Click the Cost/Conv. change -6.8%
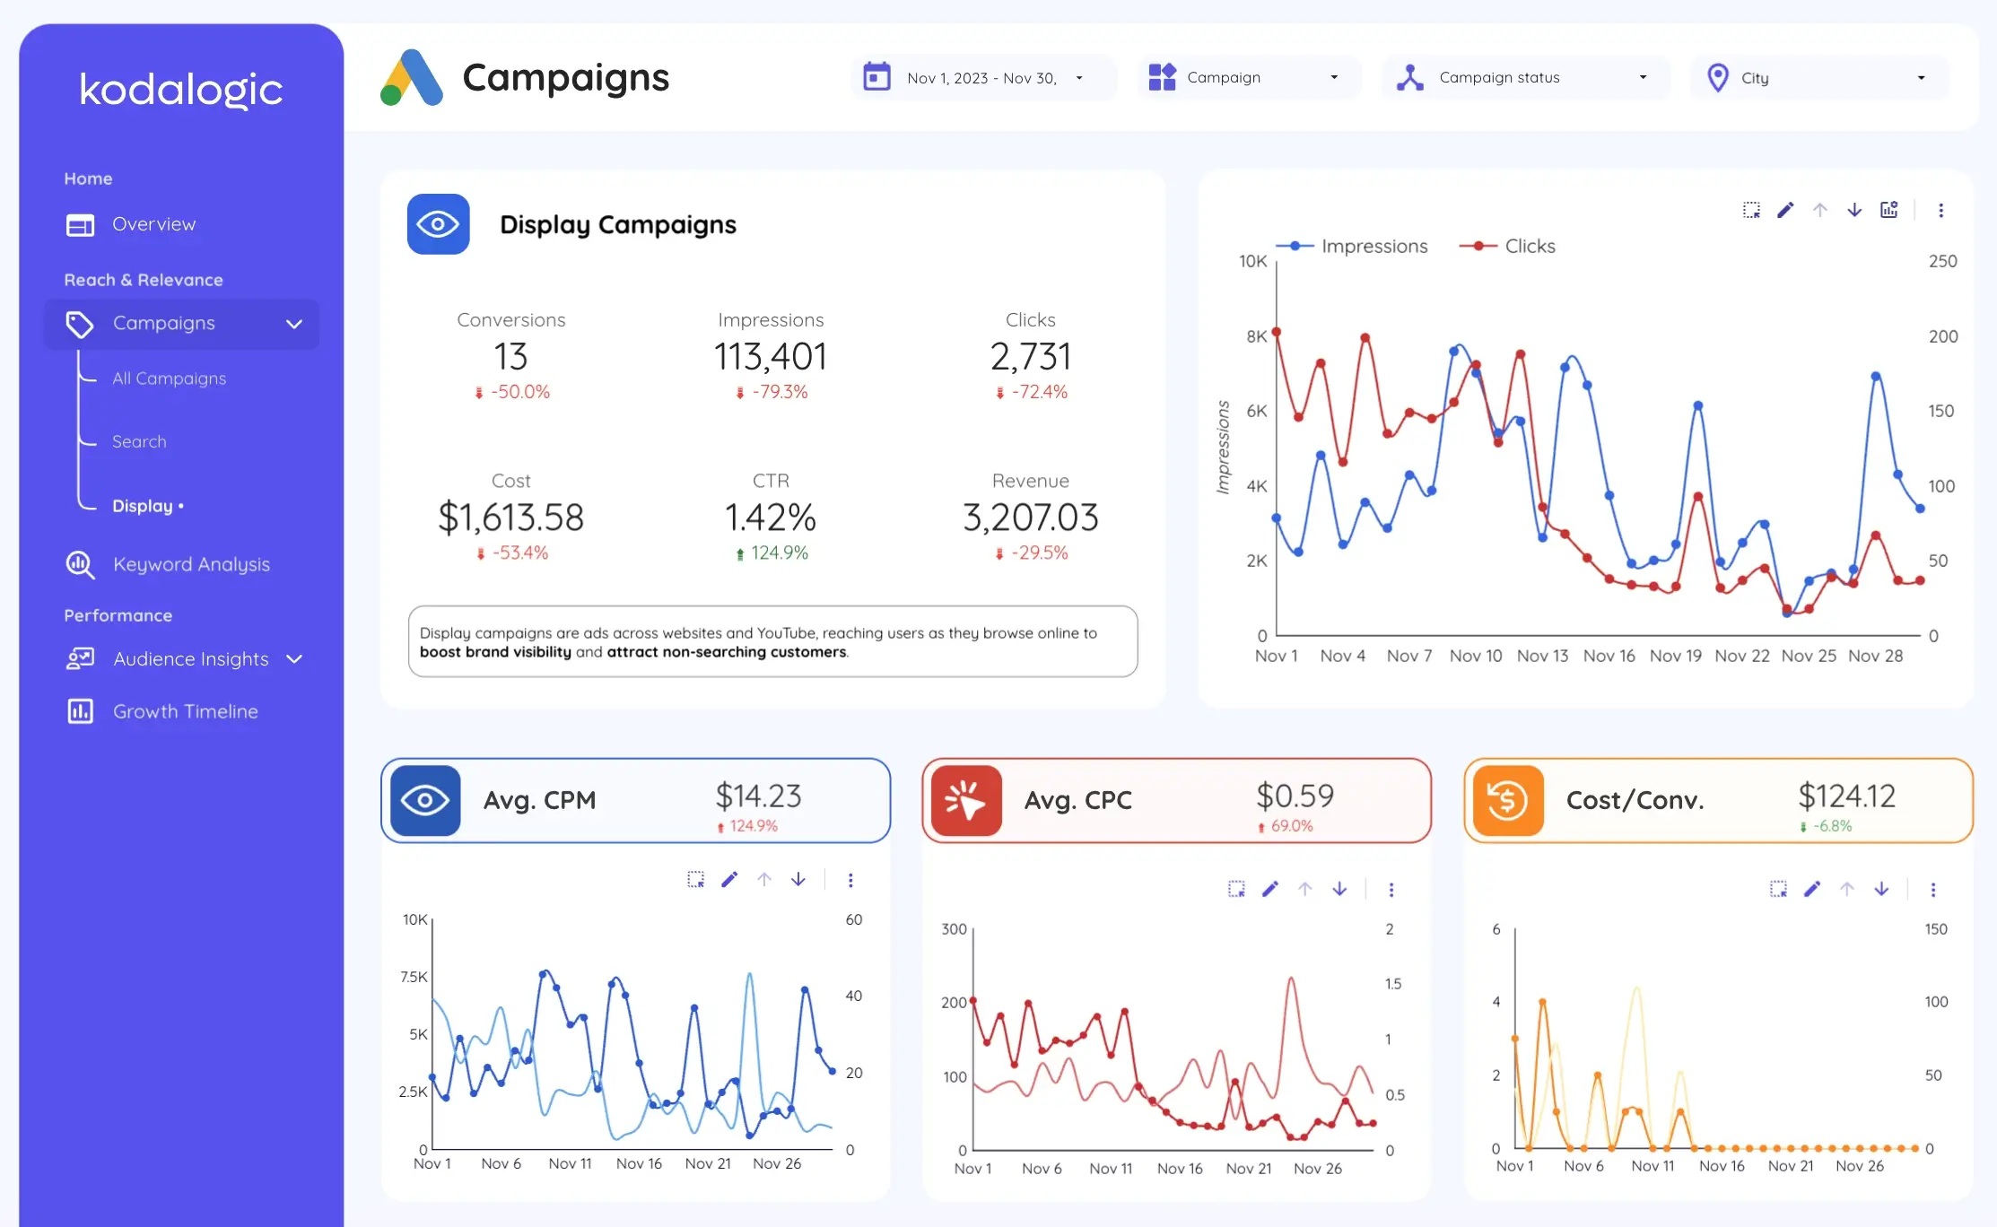Viewport: 1997px width, 1227px height. (x=1826, y=826)
